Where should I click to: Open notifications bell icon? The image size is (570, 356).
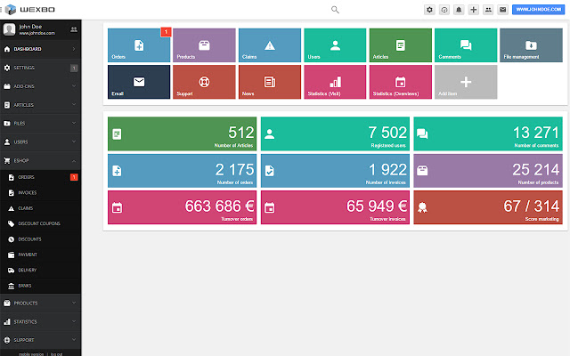459,10
